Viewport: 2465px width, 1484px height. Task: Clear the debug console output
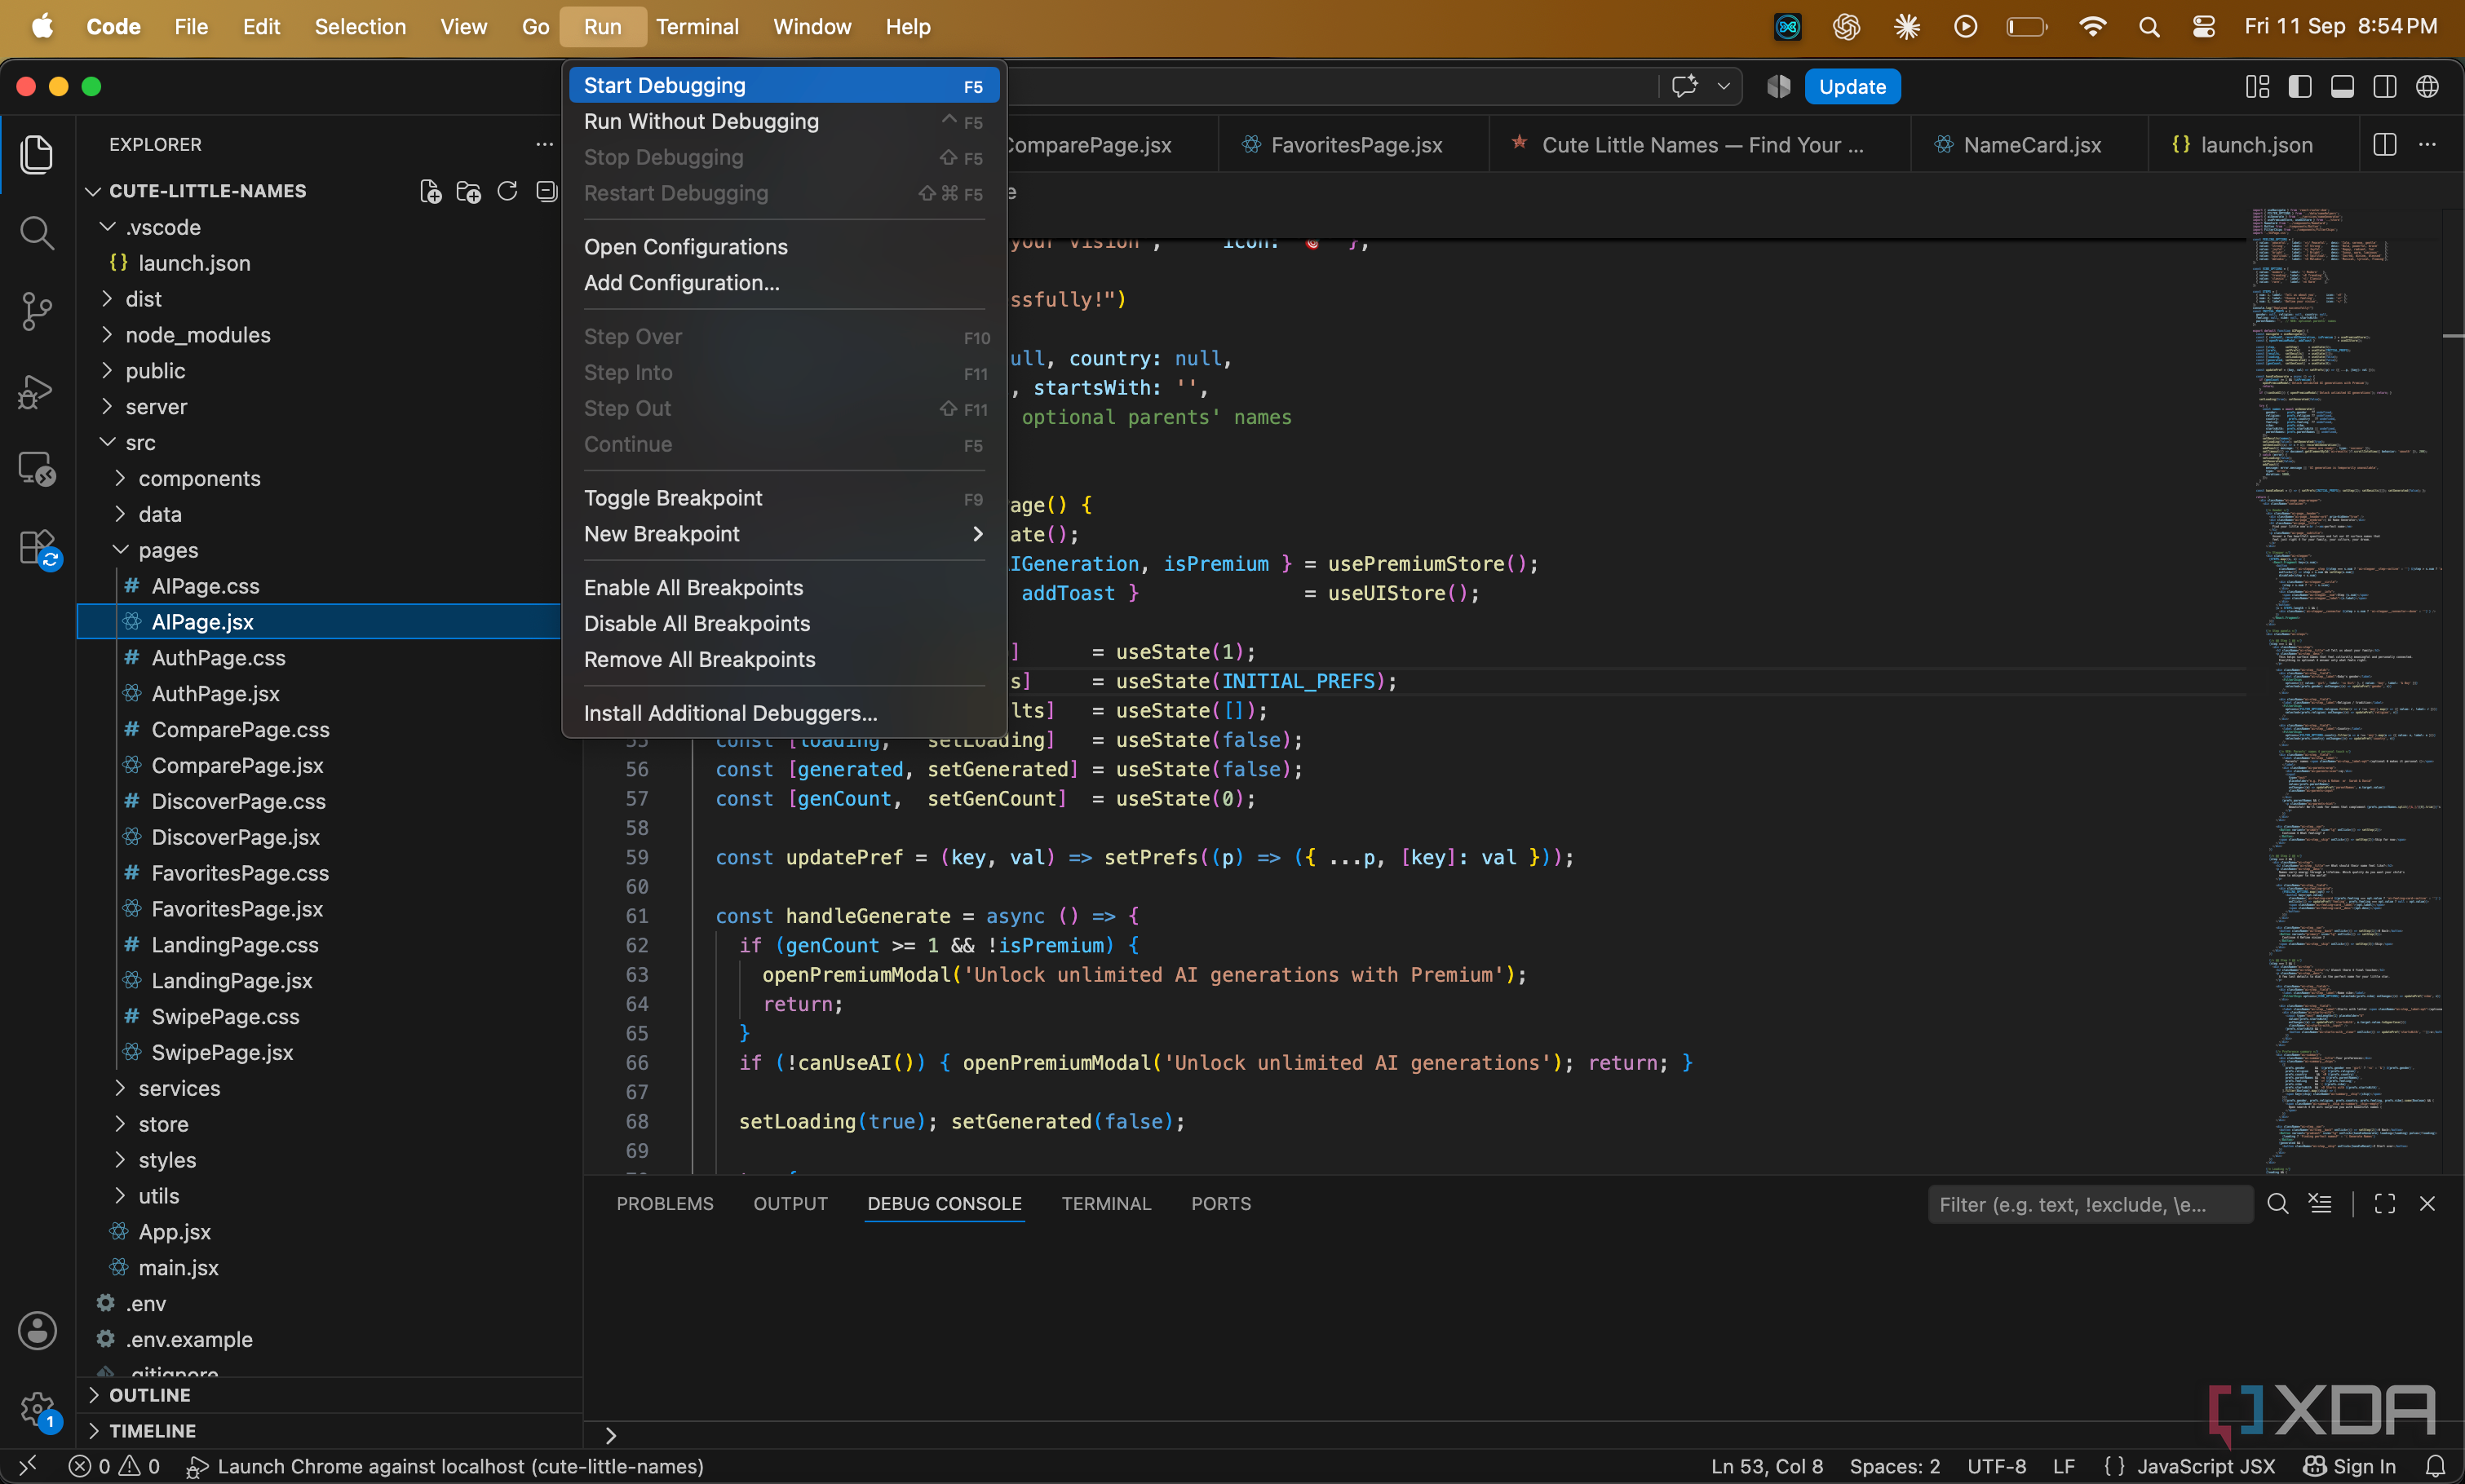point(2320,1204)
